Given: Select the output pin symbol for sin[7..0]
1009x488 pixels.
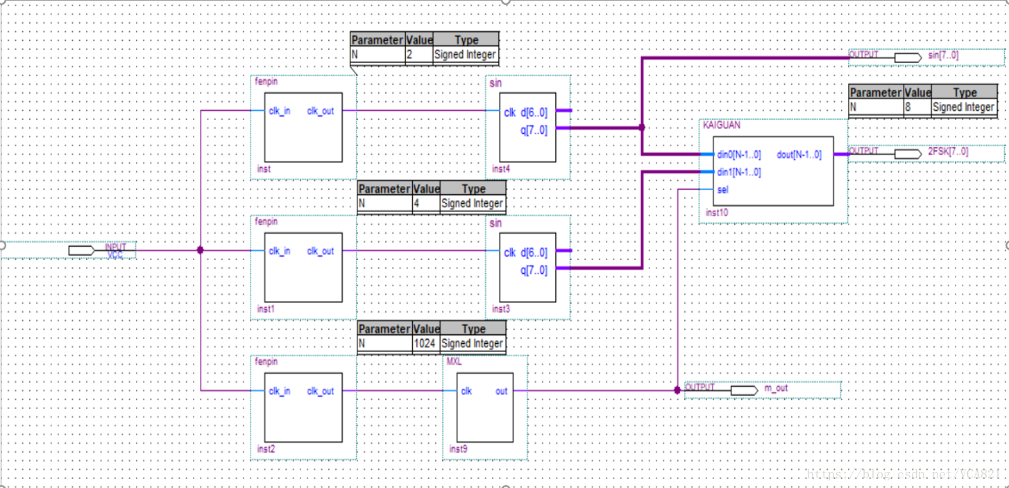Looking at the screenshot, I should coord(908,58).
